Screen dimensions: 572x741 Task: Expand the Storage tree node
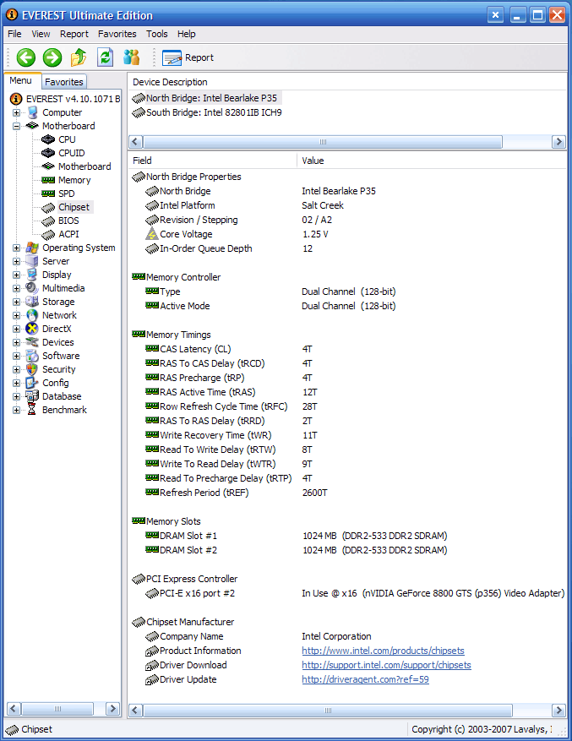coord(17,302)
